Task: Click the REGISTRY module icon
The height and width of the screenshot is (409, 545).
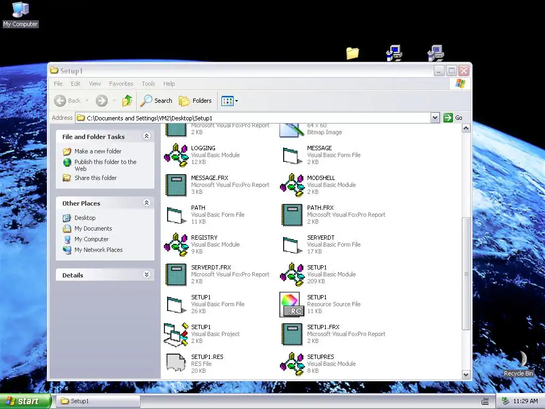Action: click(176, 245)
